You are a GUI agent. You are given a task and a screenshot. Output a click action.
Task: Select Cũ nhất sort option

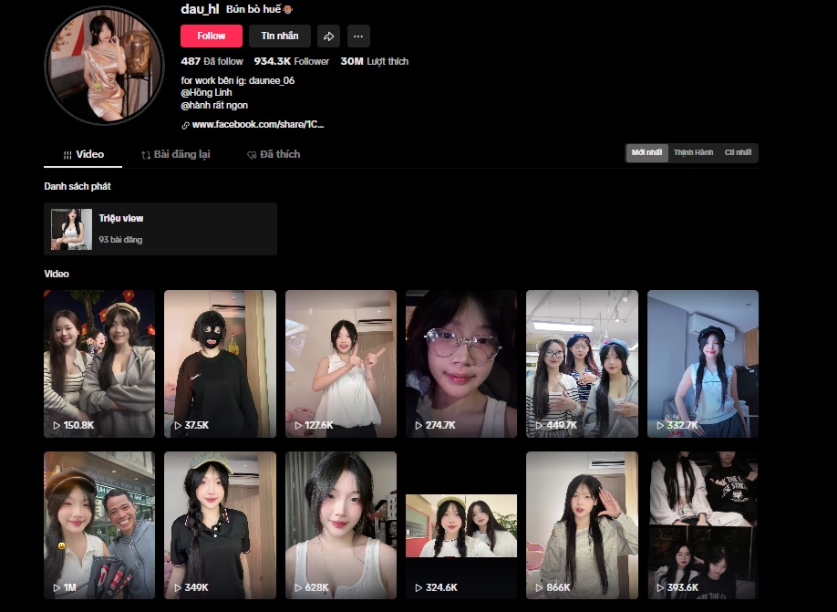738,153
